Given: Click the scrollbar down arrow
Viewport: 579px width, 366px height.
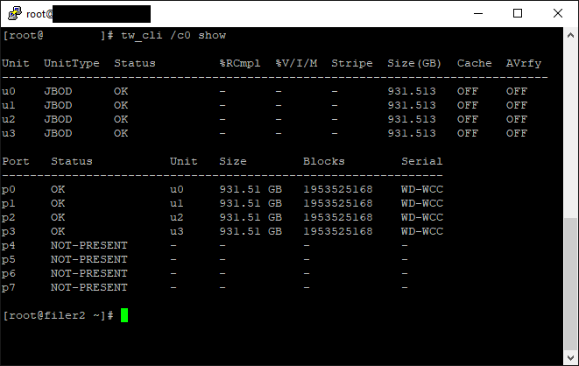Looking at the screenshot, I should pyautogui.click(x=570, y=357).
